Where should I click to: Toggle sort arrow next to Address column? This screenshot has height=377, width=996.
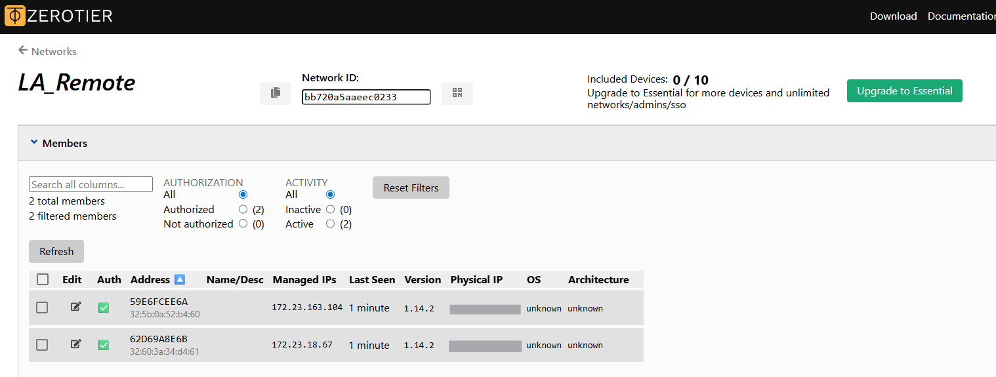pyautogui.click(x=180, y=279)
